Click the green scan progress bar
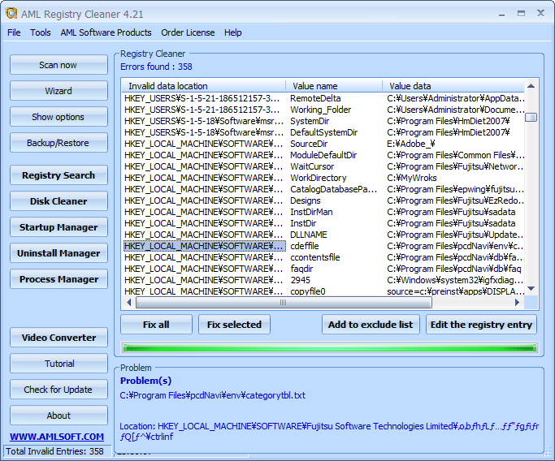Viewport: 555px width, 461px height. point(330,348)
